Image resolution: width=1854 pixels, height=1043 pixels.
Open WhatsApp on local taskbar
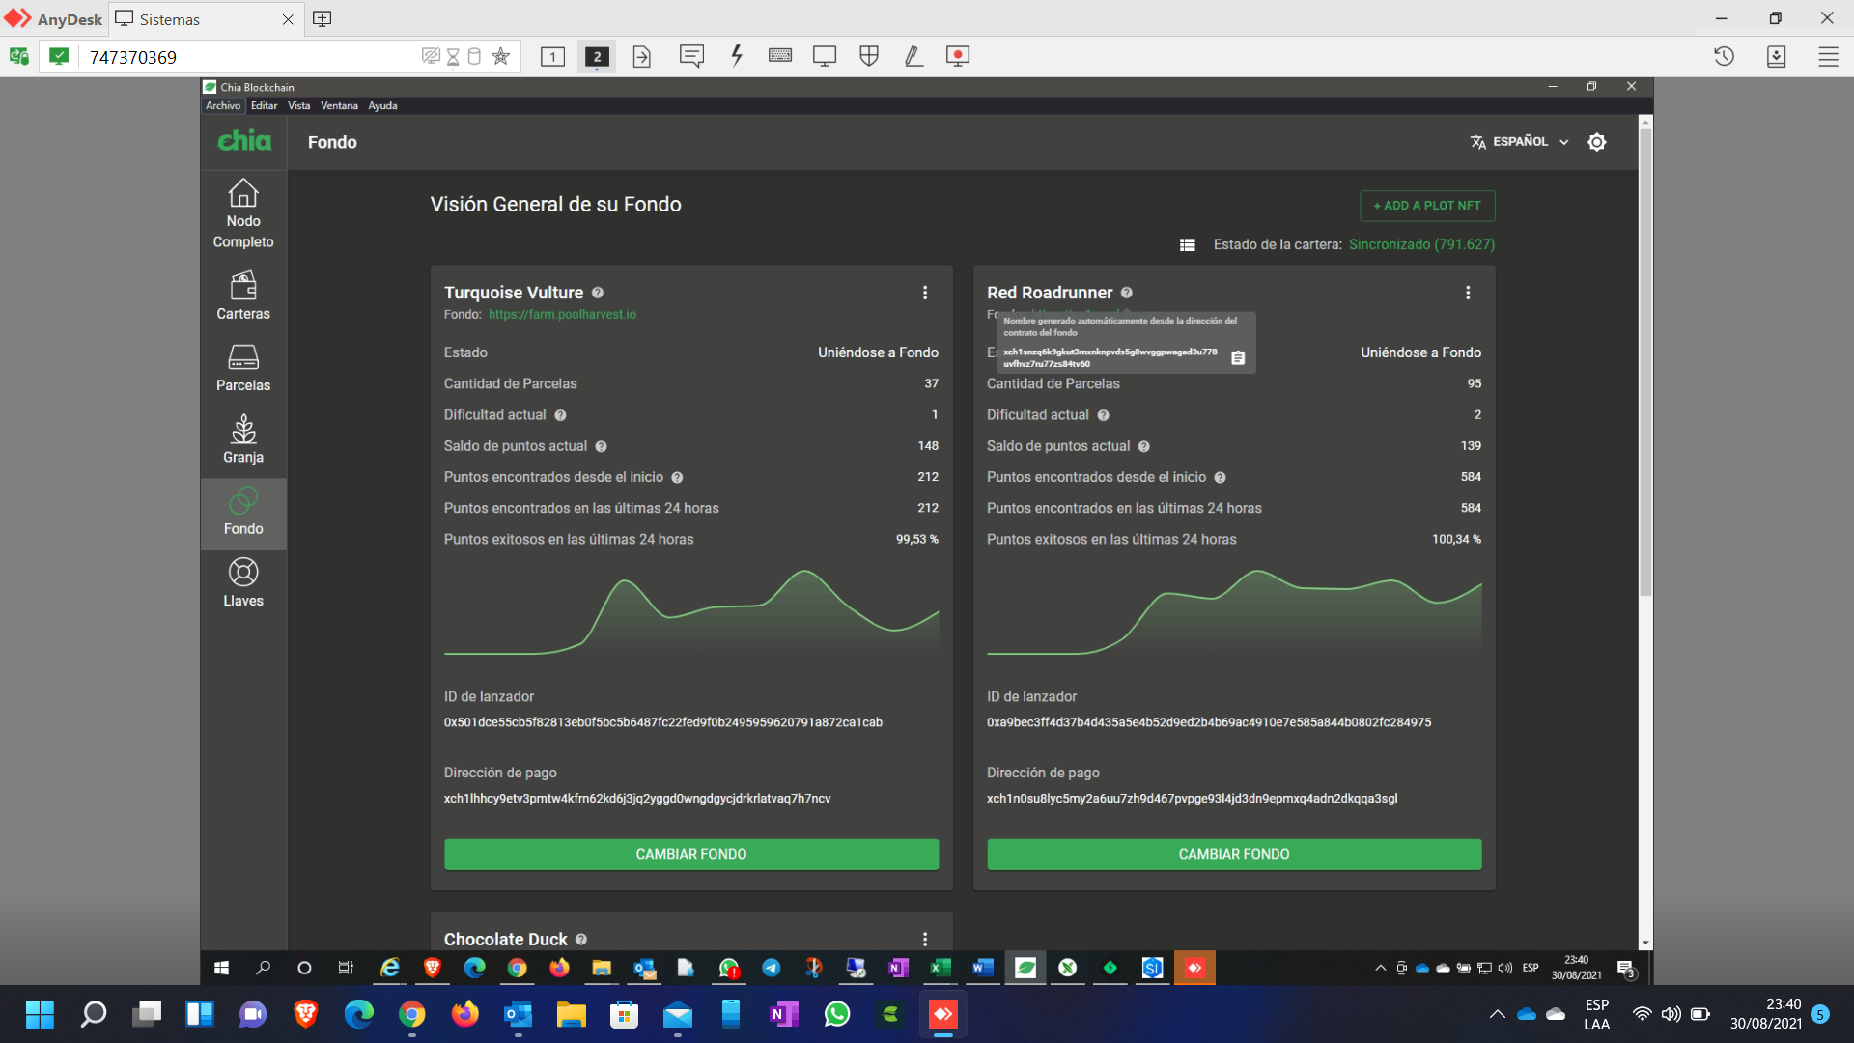point(837,1014)
